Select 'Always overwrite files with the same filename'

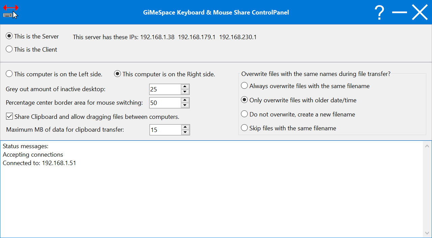305,86
